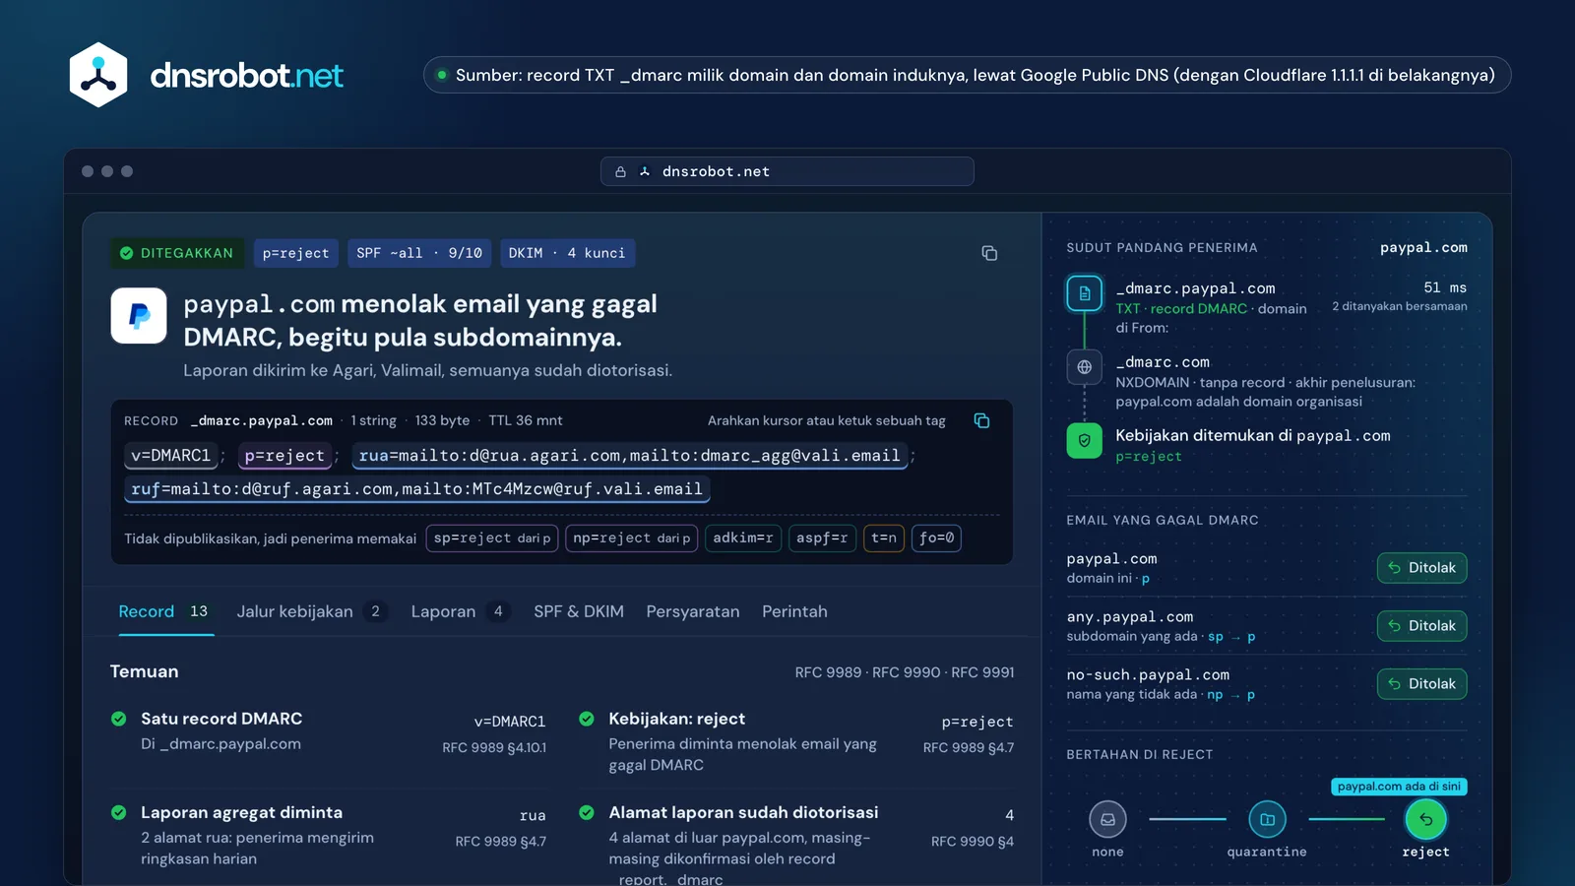Click the green check beside Alamat laporan sudah diotorisasi

[x=587, y=812]
